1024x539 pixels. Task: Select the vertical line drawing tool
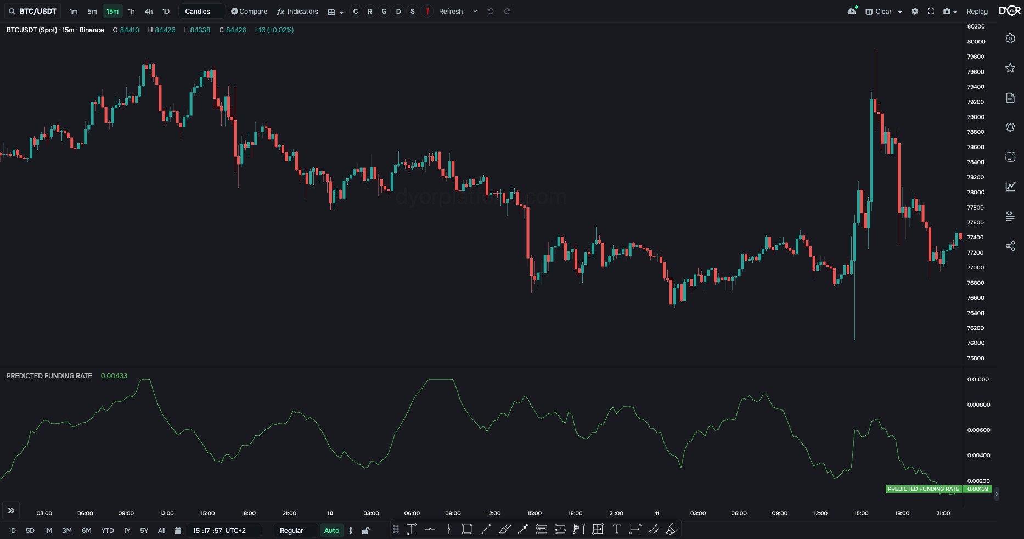449,530
